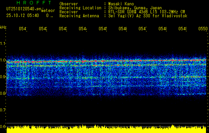Click the 'Receiver' label line
This screenshot has width=209, height=133.
tap(69, 12)
